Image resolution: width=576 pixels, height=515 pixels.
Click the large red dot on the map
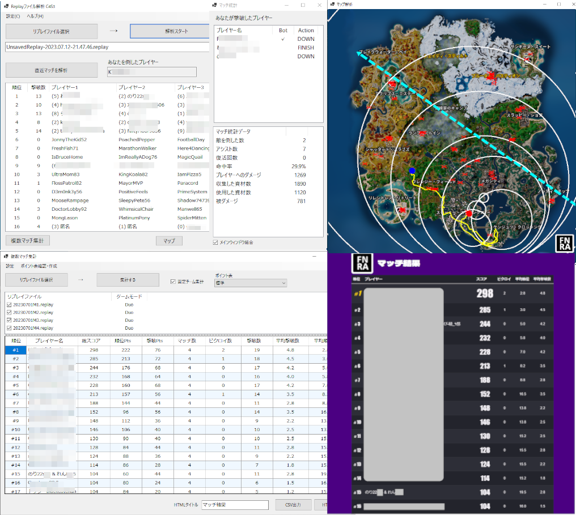[469, 213]
